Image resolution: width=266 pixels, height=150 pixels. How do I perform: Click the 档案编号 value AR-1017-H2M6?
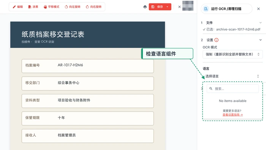click(x=70, y=65)
